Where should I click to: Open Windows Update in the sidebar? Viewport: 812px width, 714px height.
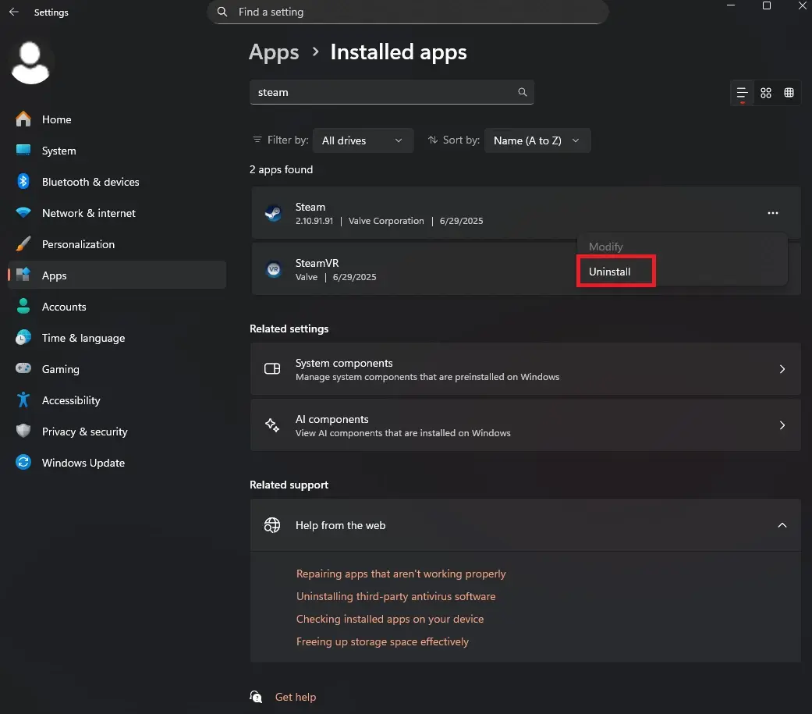[x=83, y=463]
